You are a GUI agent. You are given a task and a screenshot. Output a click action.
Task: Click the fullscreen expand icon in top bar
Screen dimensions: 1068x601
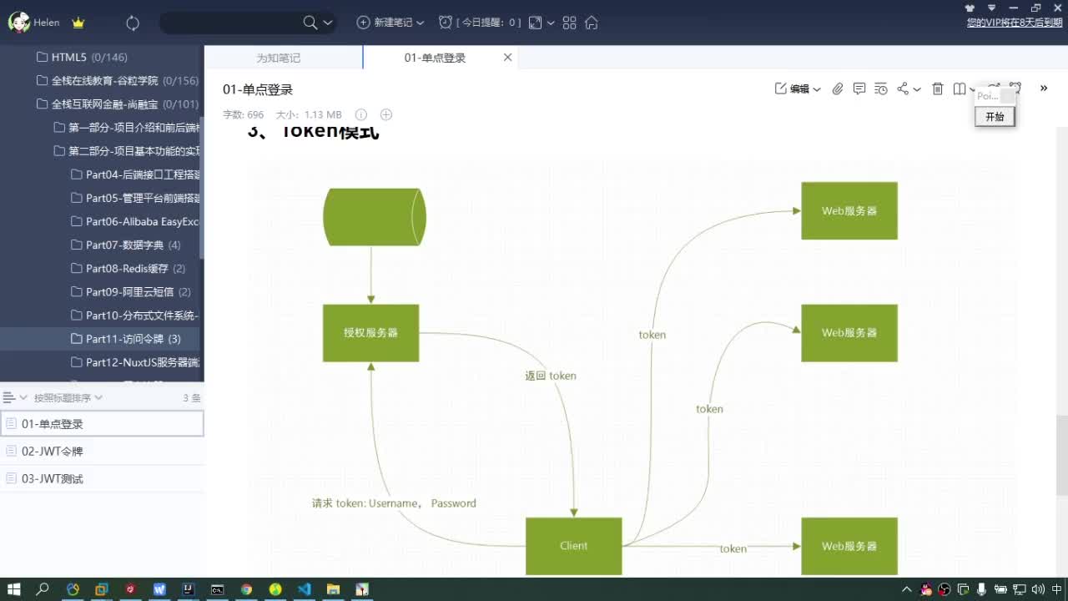[536, 23]
